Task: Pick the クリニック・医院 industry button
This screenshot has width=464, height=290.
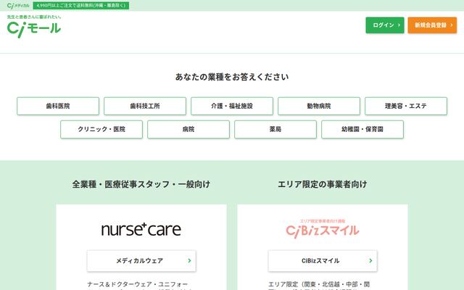Action: pos(101,129)
